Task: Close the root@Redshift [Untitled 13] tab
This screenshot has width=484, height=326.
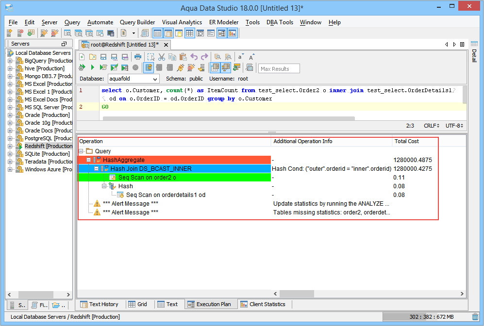Action: [166, 45]
